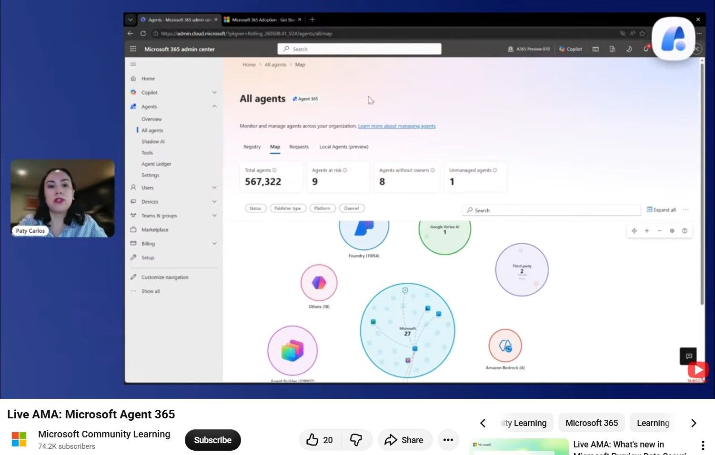Zoom in on the agent map
Image resolution: width=715 pixels, height=455 pixels.
click(x=647, y=231)
